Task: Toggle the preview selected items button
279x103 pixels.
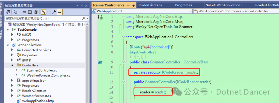Action: pyautogui.click(x=60, y=12)
